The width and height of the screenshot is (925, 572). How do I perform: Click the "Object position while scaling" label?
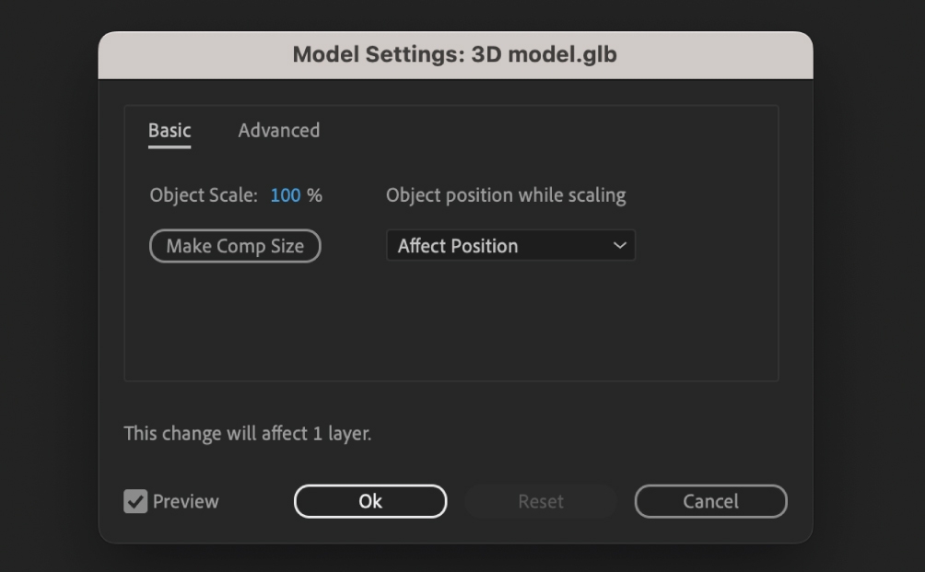tap(506, 195)
